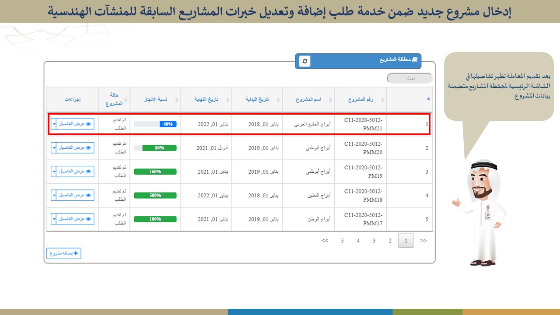Click the search input field above the table
The height and width of the screenshot is (315, 560).
[409, 78]
